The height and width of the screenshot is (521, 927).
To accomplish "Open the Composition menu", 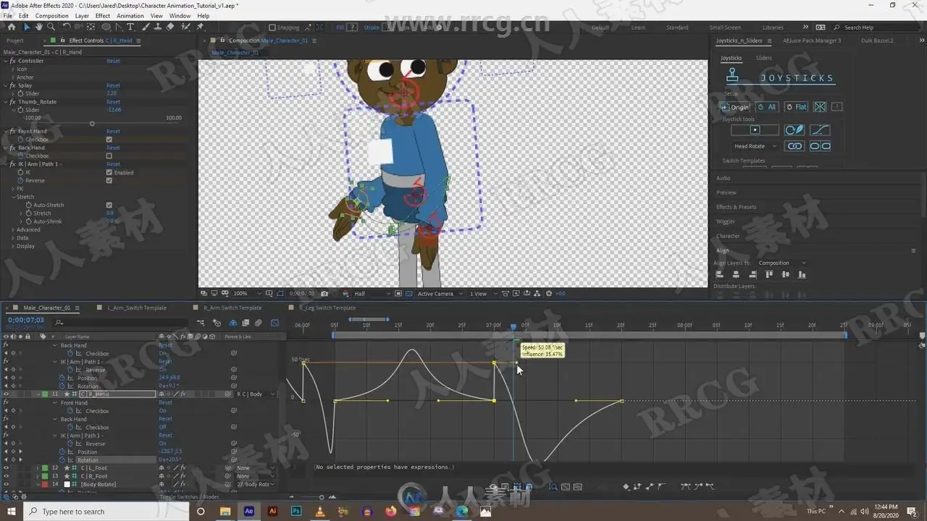I will 52,15.
